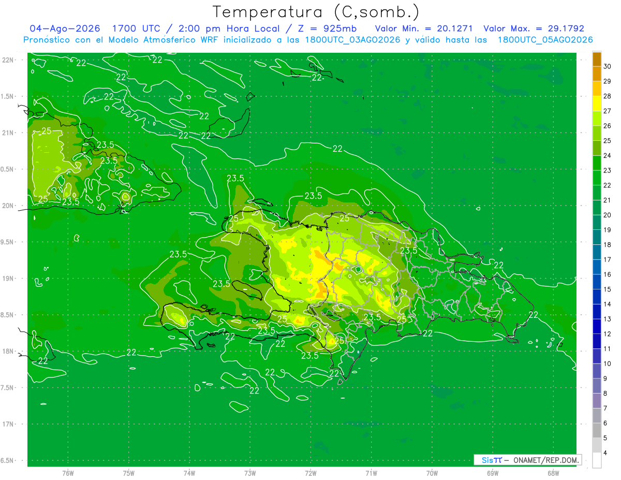Click the '75W' longitude axis label
The width and height of the screenshot is (621, 480).
tap(128, 473)
